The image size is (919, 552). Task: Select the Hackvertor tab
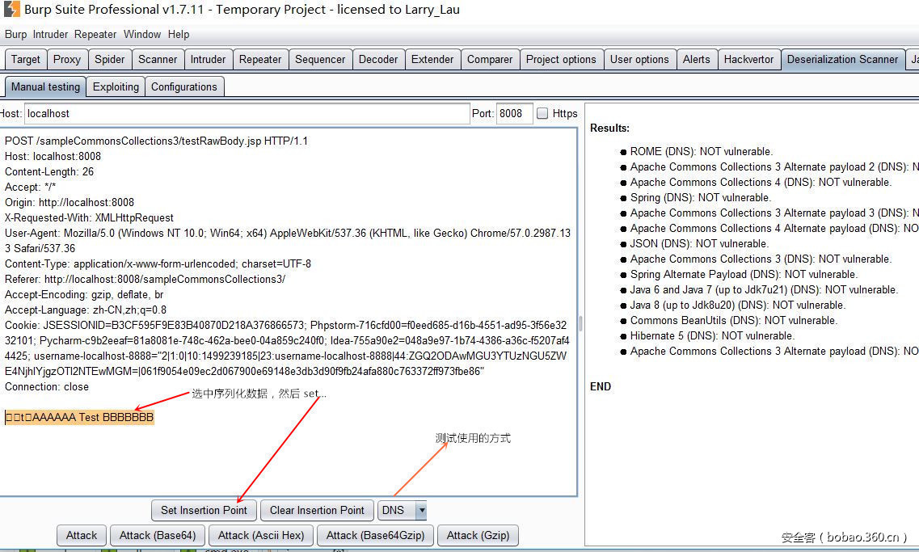[748, 59]
